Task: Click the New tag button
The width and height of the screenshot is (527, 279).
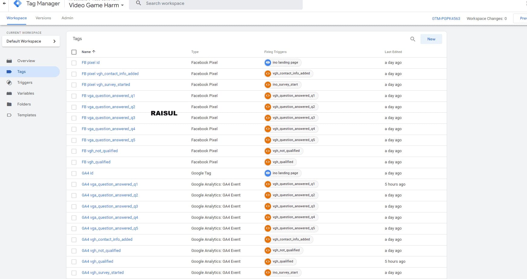Action: (431, 39)
